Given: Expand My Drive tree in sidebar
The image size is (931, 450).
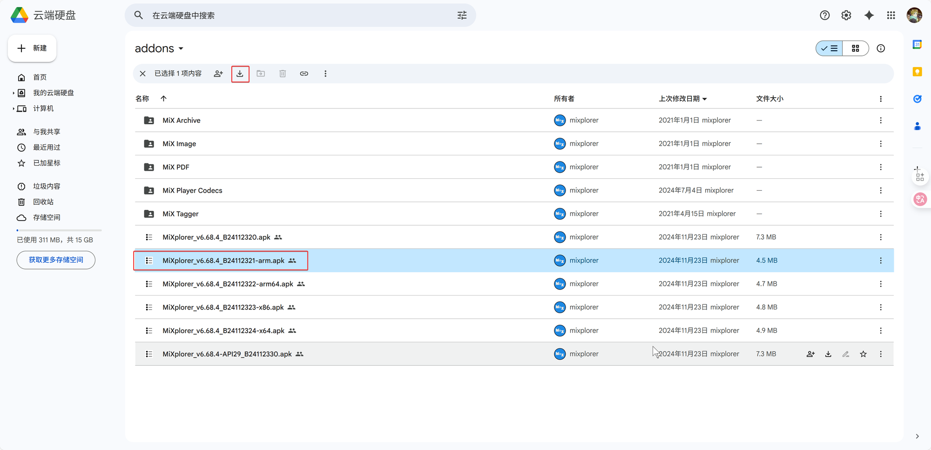Looking at the screenshot, I should 13,93.
